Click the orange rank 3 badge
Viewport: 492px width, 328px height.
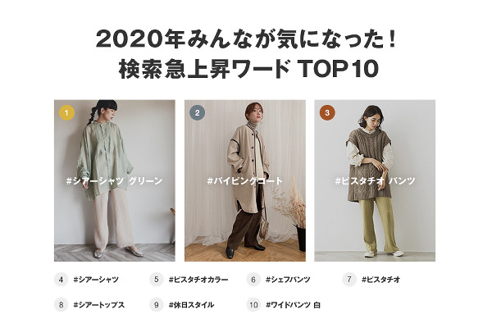pyautogui.click(x=327, y=112)
